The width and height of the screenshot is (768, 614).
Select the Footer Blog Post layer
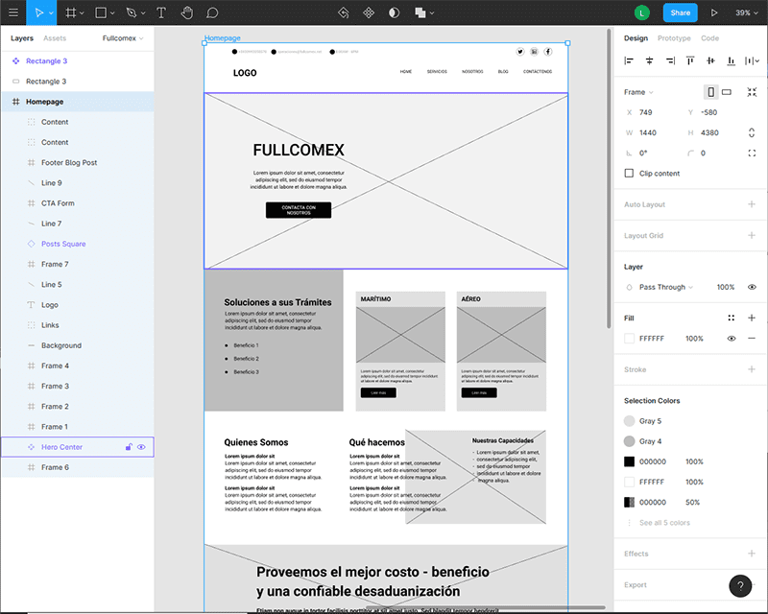coord(69,163)
